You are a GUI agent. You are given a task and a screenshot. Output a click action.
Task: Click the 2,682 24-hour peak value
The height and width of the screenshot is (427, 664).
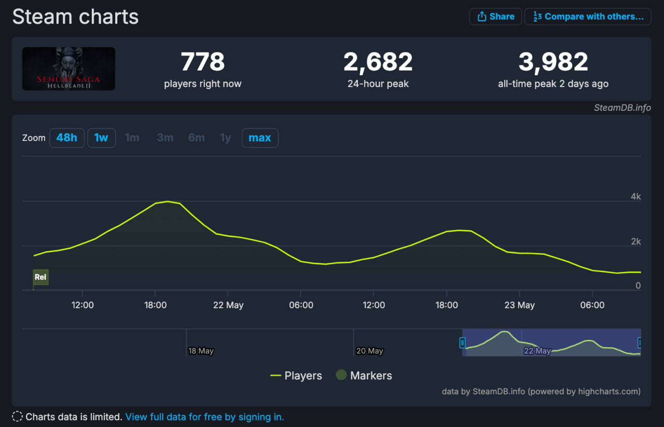coord(378,62)
